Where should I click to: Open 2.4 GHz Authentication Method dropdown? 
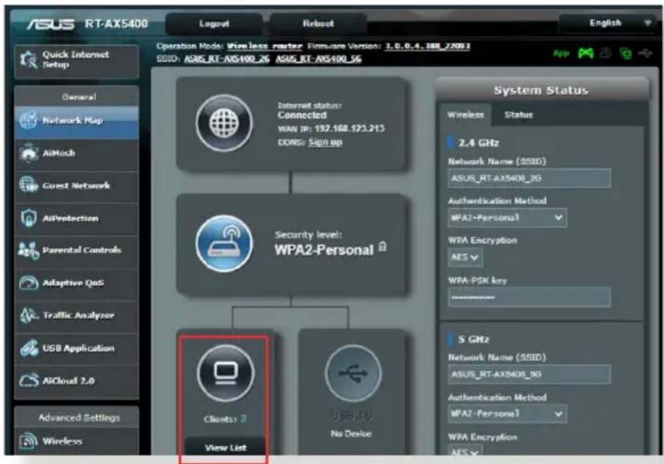click(507, 218)
